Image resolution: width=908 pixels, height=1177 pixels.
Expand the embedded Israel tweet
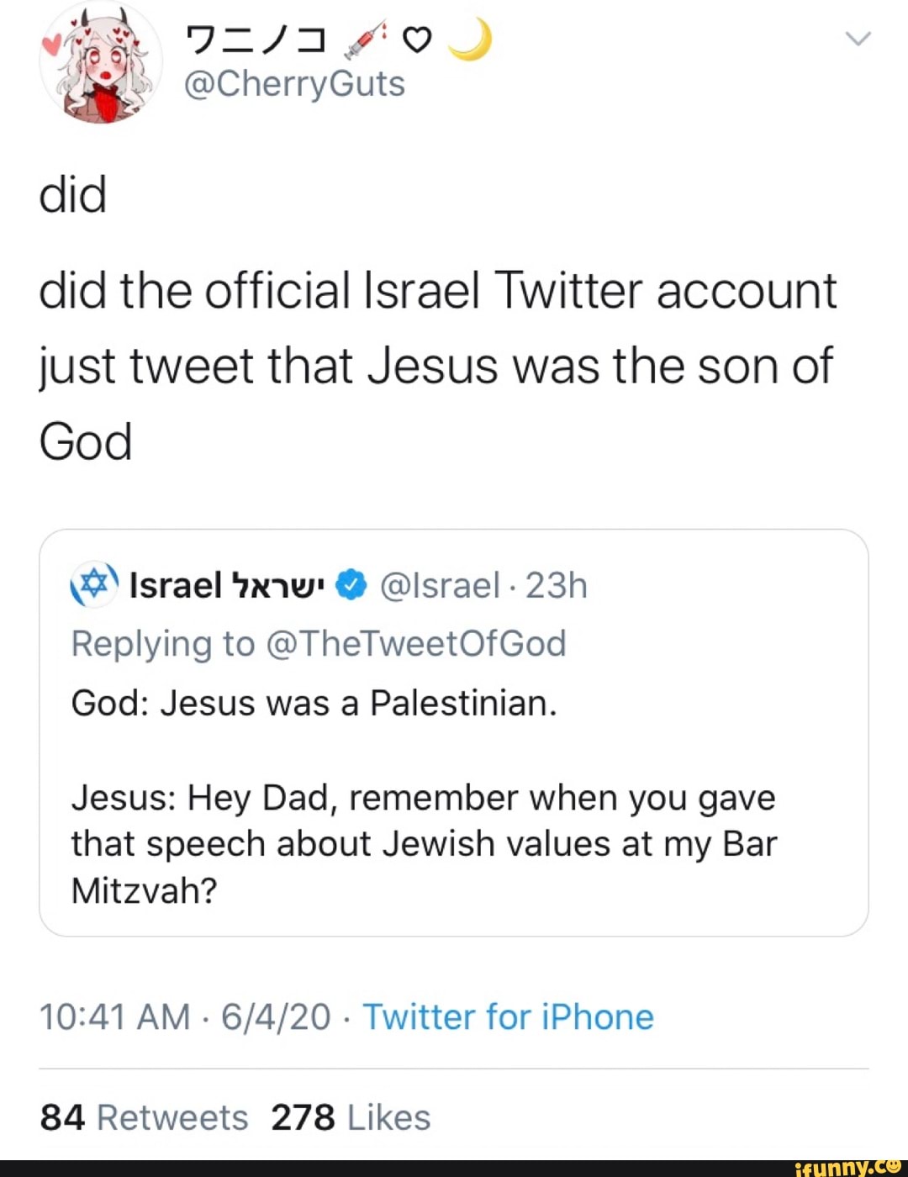pyautogui.click(x=454, y=731)
